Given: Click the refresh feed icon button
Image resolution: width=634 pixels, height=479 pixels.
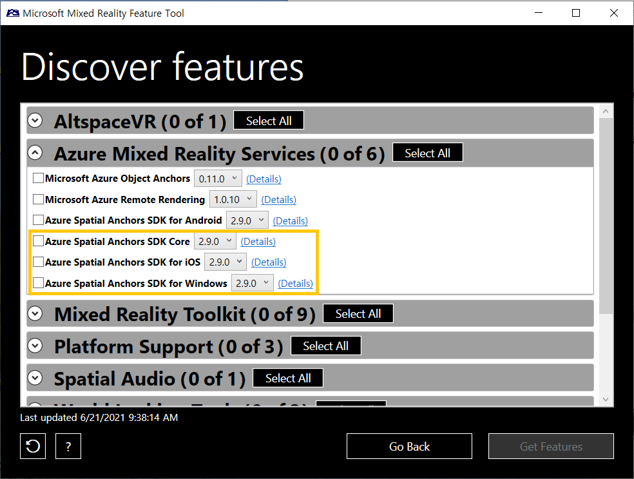Looking at the screenshot, I should pyautogui.click(x=33, y=446).
